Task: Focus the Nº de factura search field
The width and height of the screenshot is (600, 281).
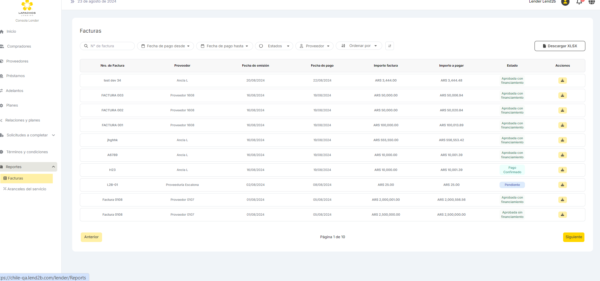Action: coord(110,46)
